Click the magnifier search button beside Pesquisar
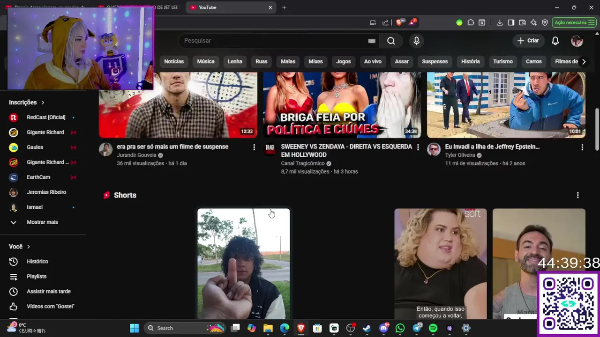The width and height of the screenshot is (600, 337). tap(391, 41)
